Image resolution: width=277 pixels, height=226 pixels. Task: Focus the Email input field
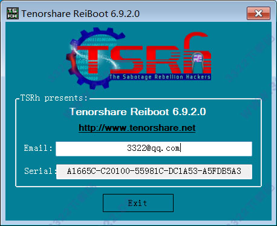click(x=154, y=148)
